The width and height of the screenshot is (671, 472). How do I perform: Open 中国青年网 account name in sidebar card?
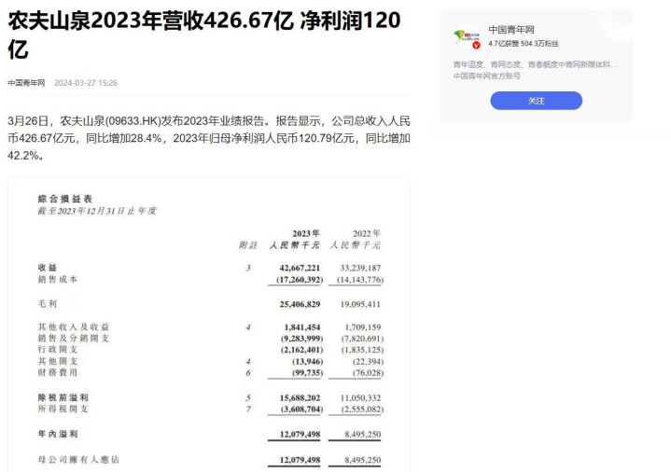click(511, 30)
